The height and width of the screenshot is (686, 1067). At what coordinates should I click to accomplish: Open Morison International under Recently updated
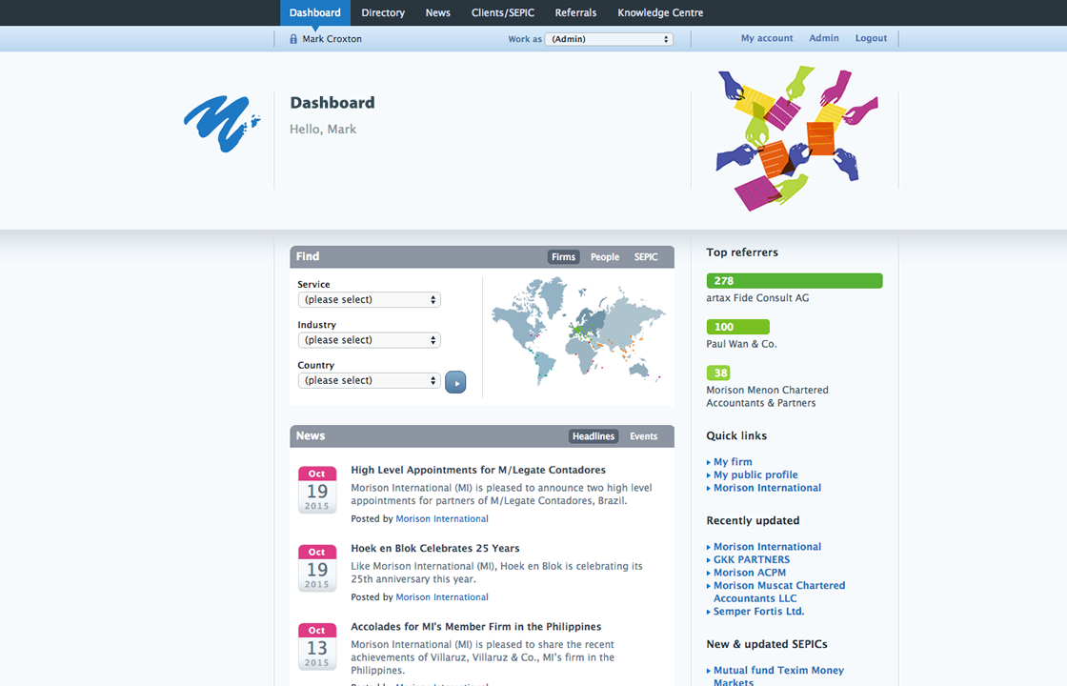767,547
